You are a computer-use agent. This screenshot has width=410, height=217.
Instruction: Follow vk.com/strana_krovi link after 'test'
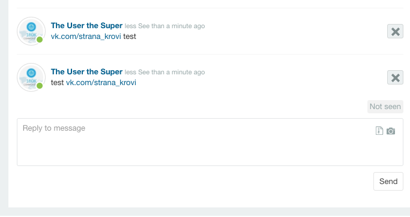[101, 83]
